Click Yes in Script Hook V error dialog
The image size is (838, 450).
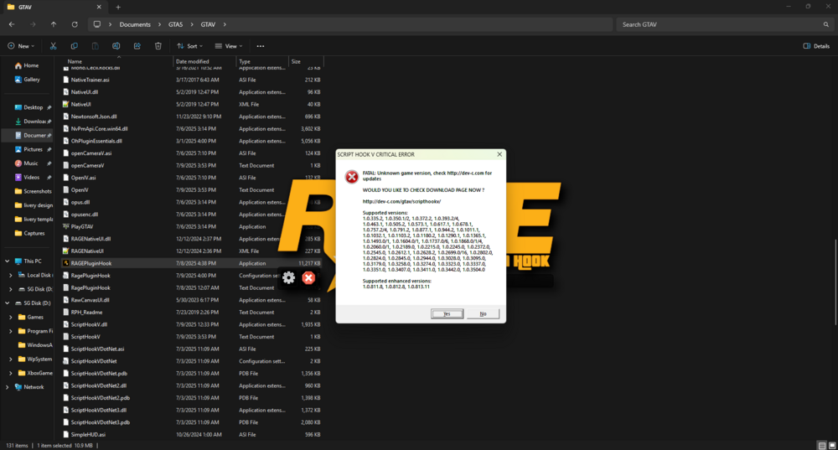point(447,313)
